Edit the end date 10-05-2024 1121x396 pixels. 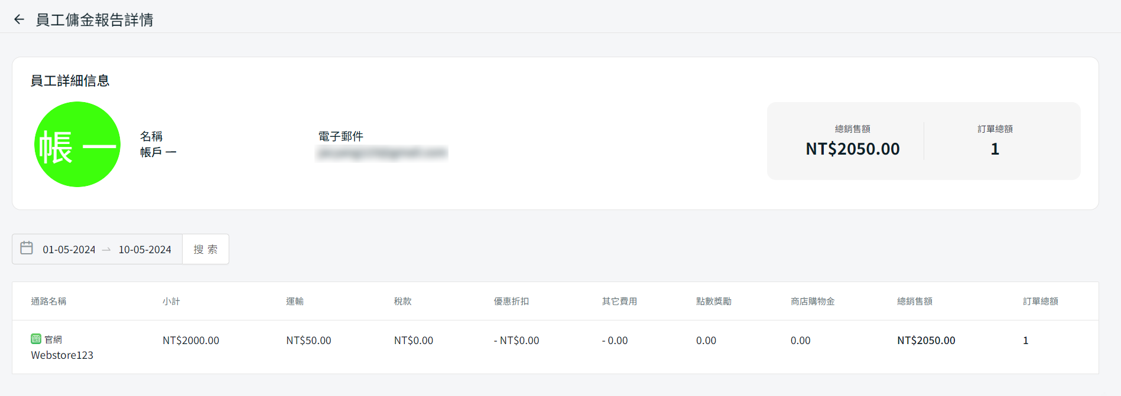tap(145, 250)
